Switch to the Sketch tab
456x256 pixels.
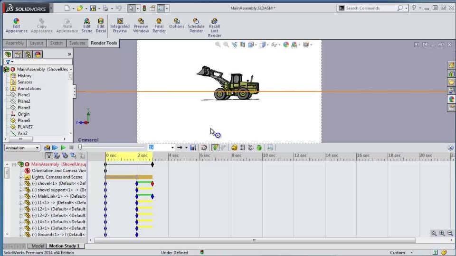pos(56,43)
